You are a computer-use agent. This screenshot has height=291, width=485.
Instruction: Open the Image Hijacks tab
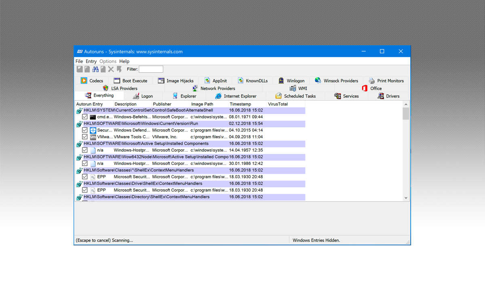(176, 80)
